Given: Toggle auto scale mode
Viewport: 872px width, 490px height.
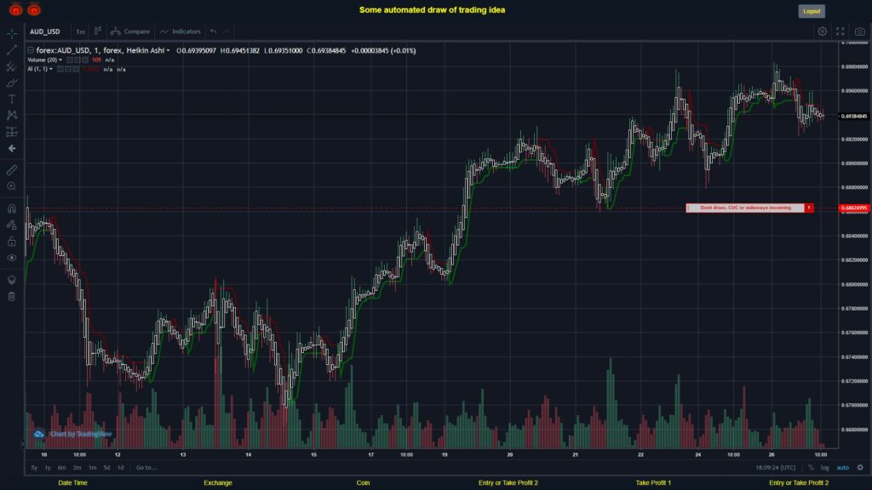Looking at the screenshot, I should click(843, 468).
